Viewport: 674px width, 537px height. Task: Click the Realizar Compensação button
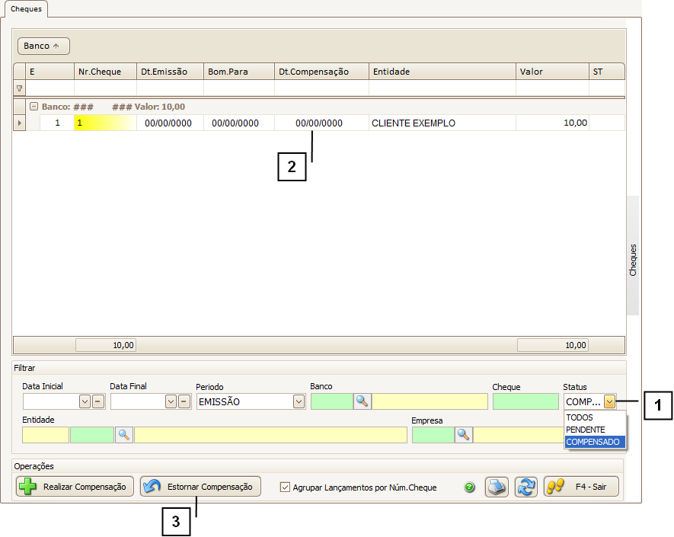75,487
